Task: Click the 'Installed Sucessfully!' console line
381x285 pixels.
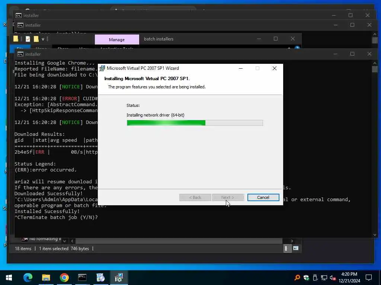Action: [47, 211]
